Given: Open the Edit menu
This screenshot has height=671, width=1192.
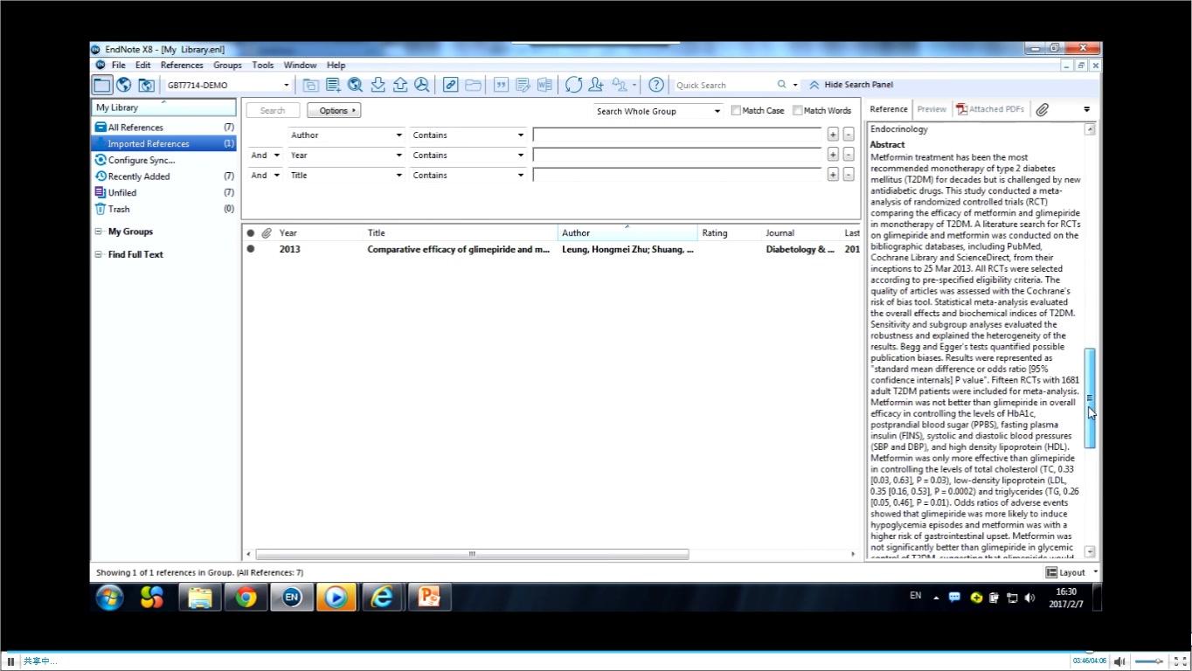Looking at the screenshot, I should coord(143,66).
